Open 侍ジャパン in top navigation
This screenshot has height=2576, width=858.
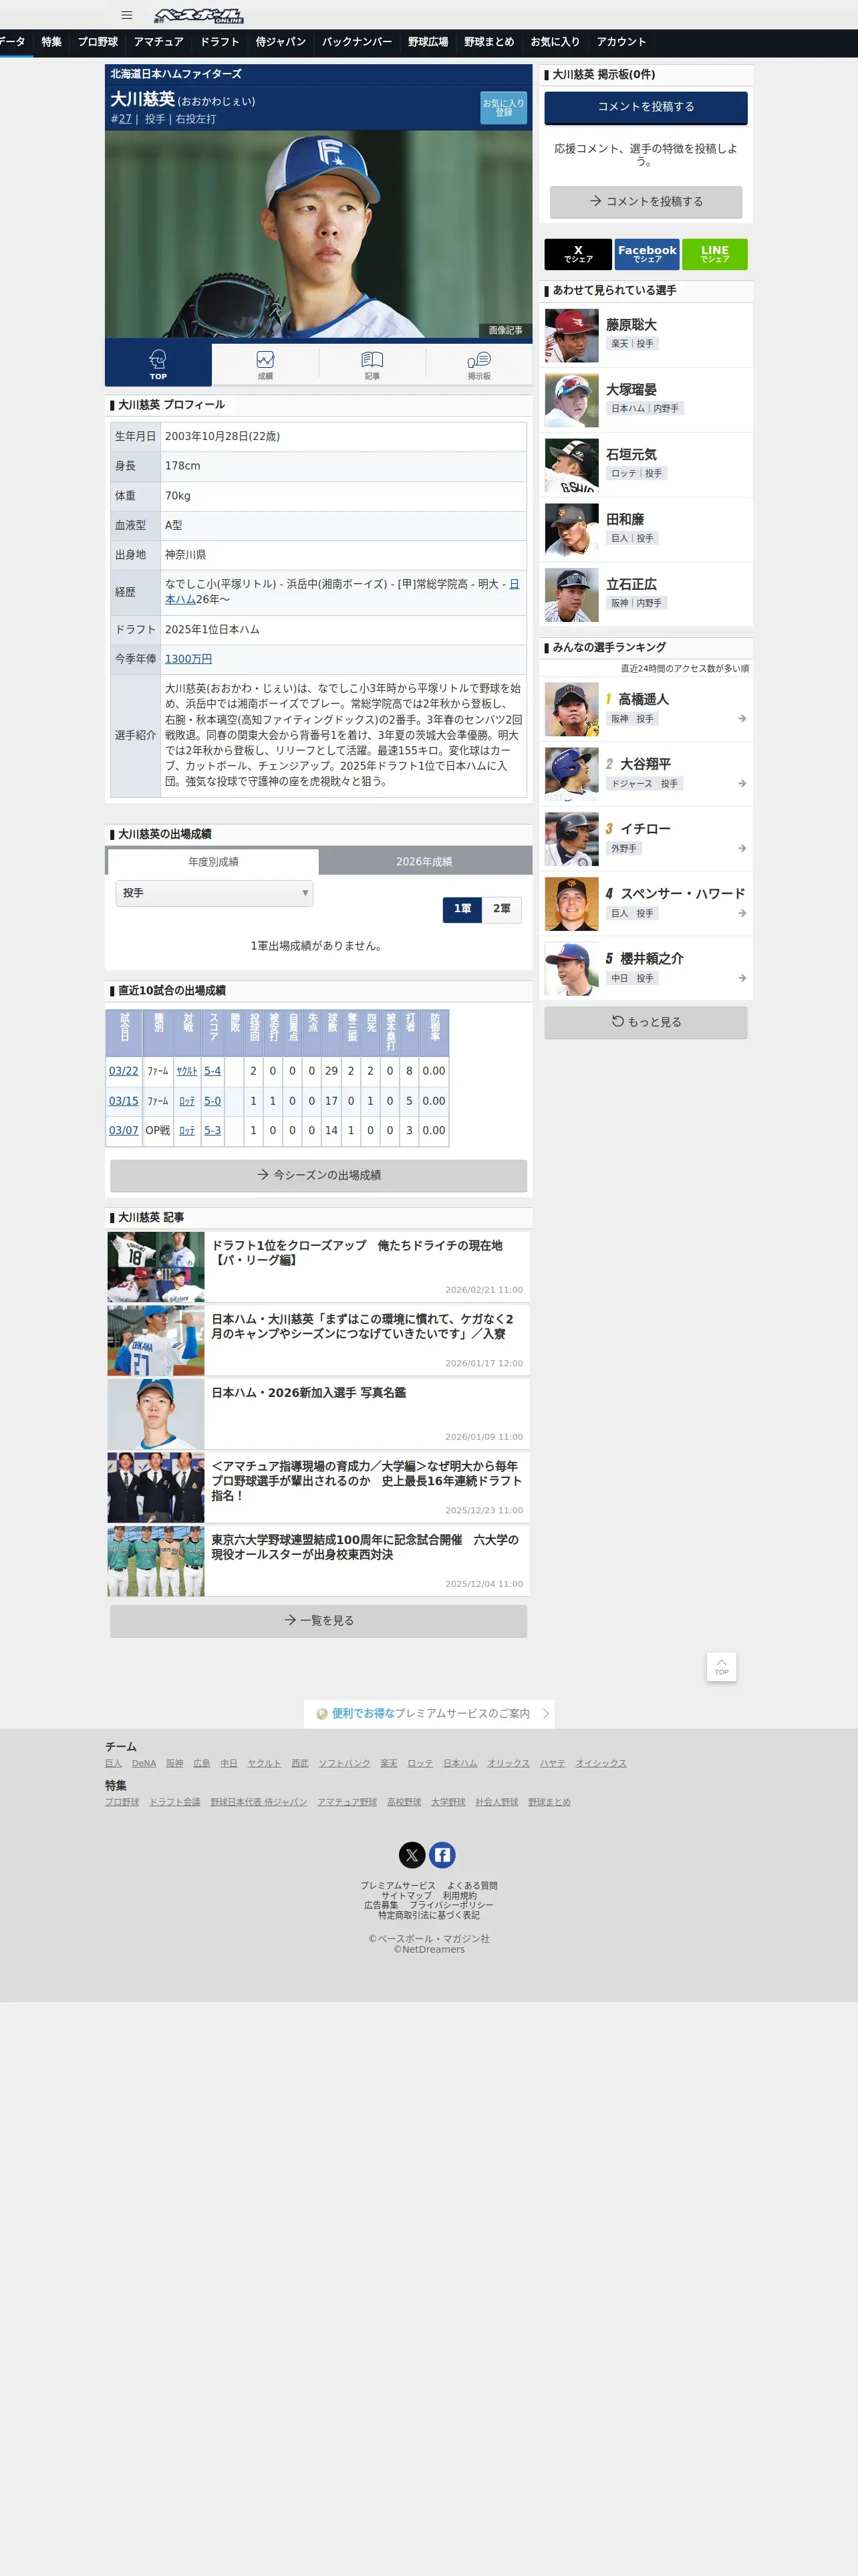pyautogui.click(x=281, y=42)
